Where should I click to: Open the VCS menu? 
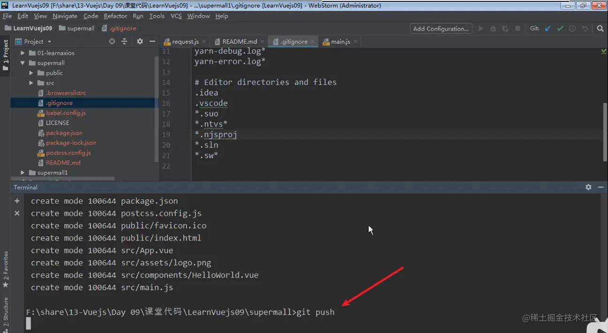(x=176, y=16)
